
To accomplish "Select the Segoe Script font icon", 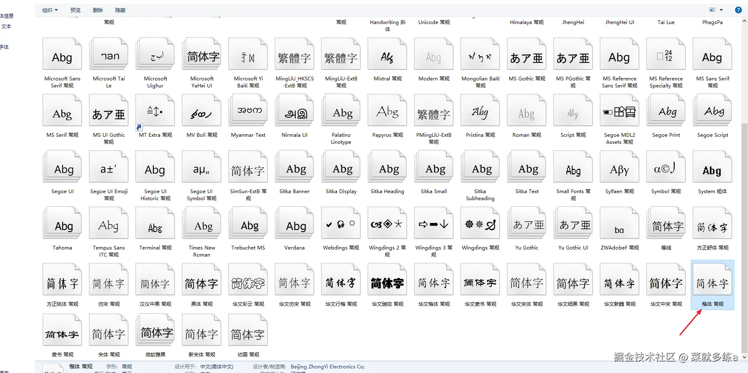I will [x=712, y=110].
